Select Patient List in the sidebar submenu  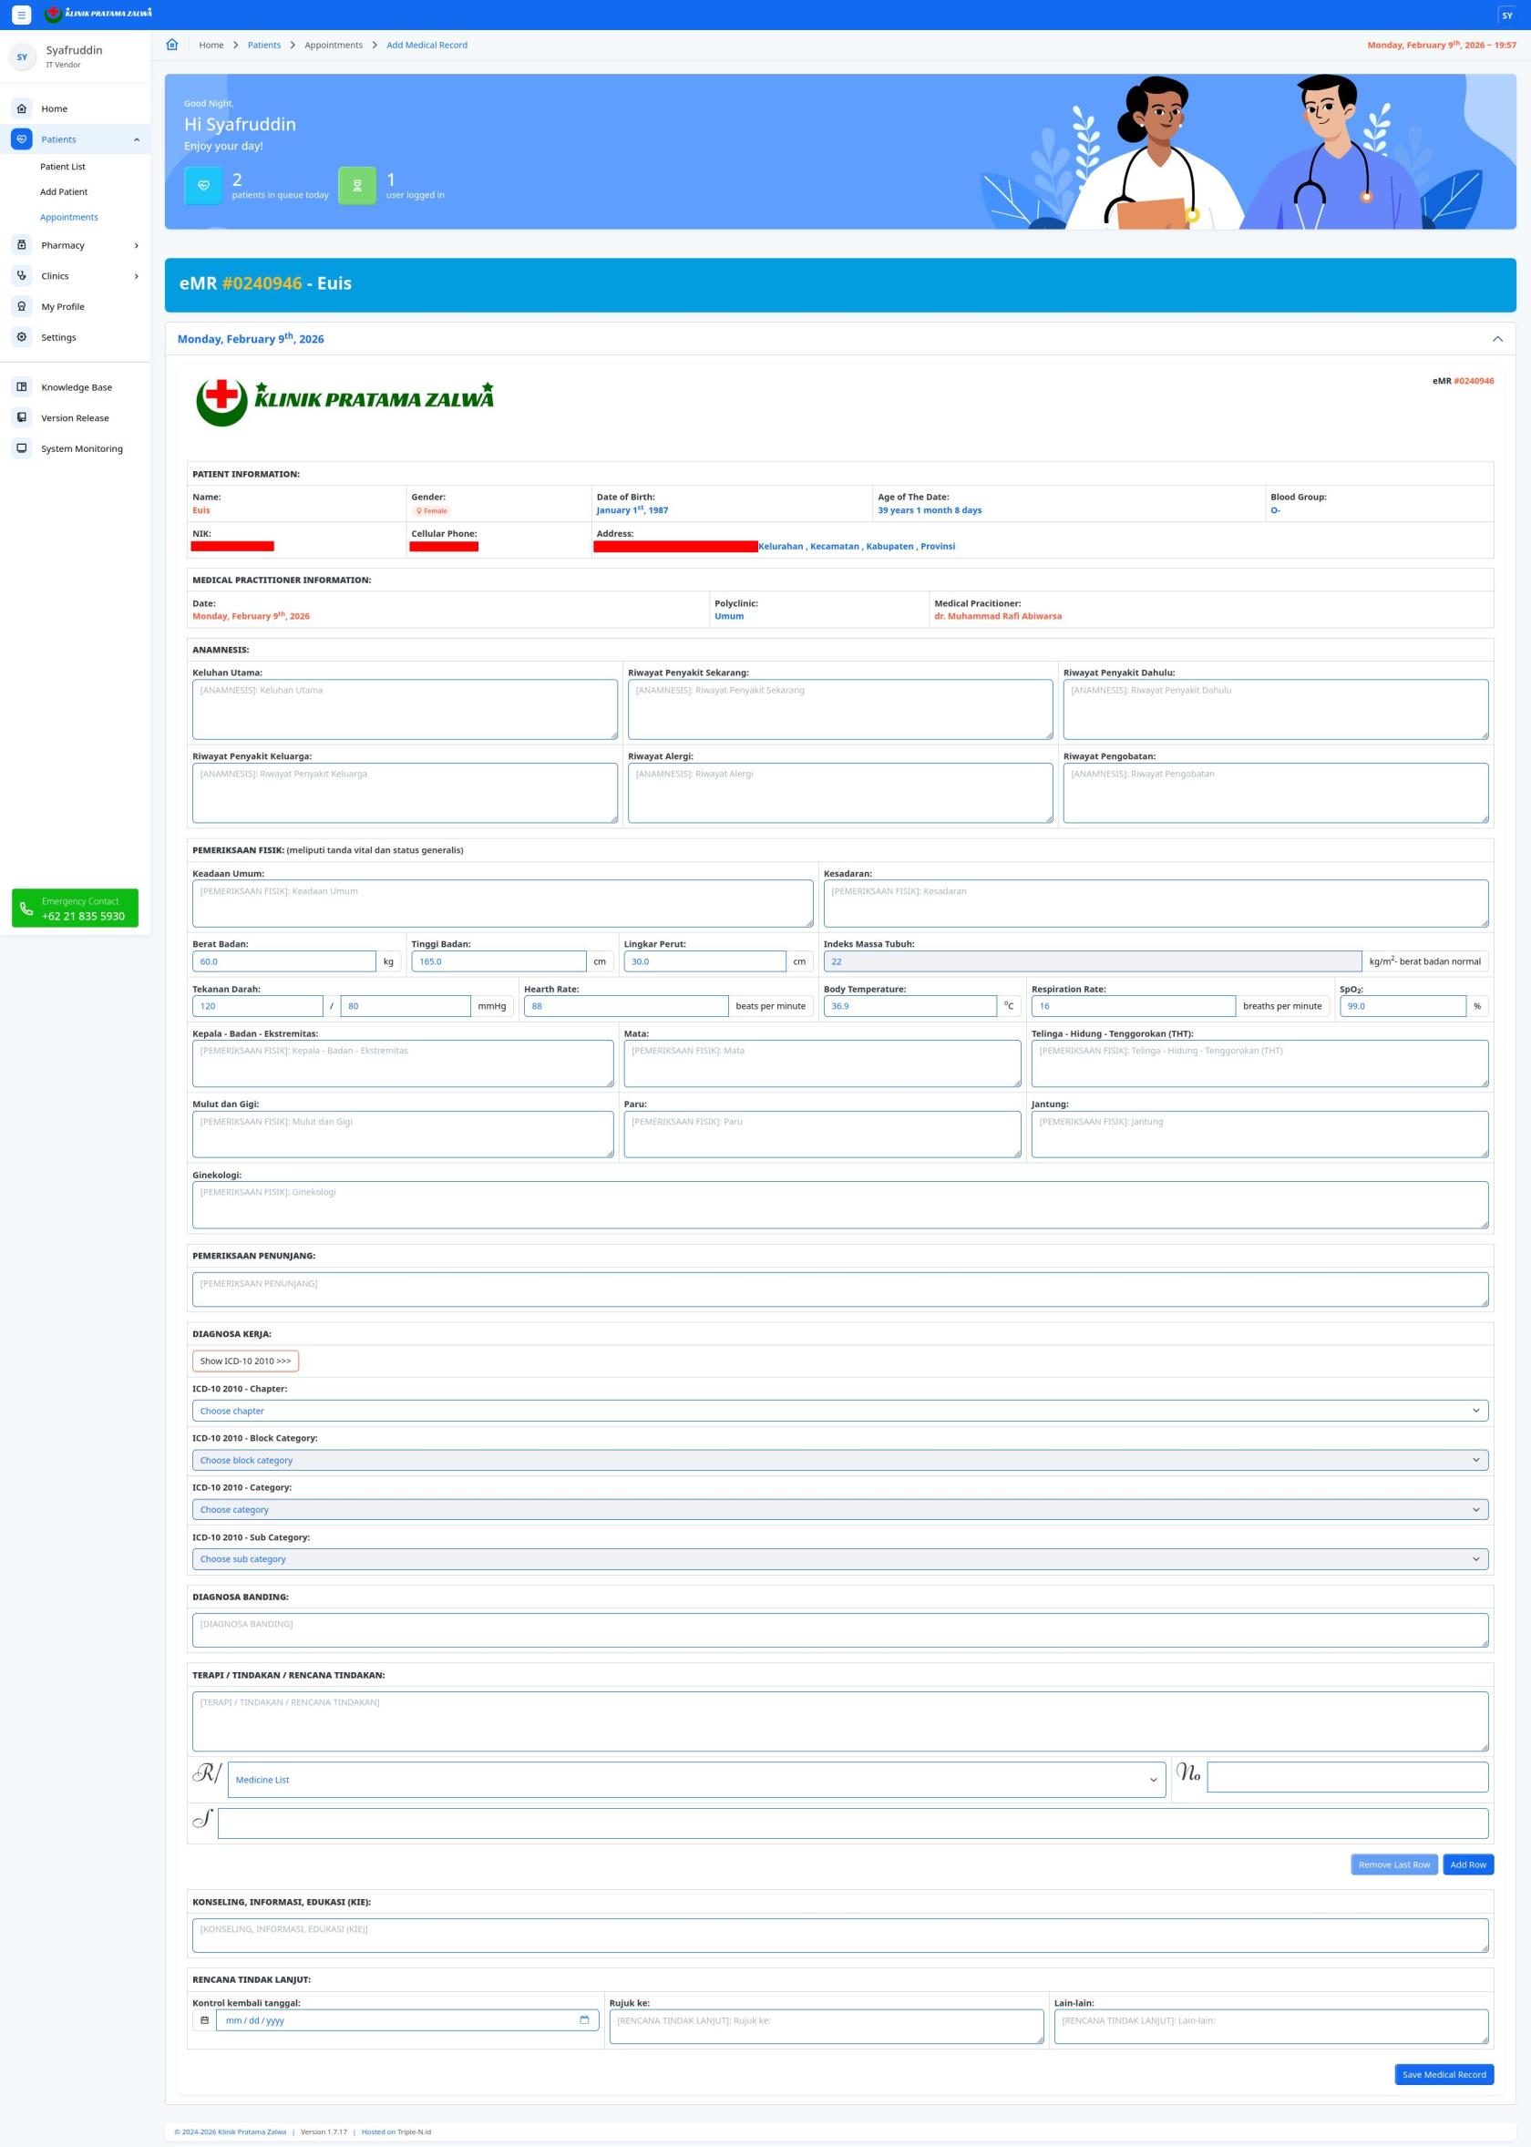click(62, 167)
